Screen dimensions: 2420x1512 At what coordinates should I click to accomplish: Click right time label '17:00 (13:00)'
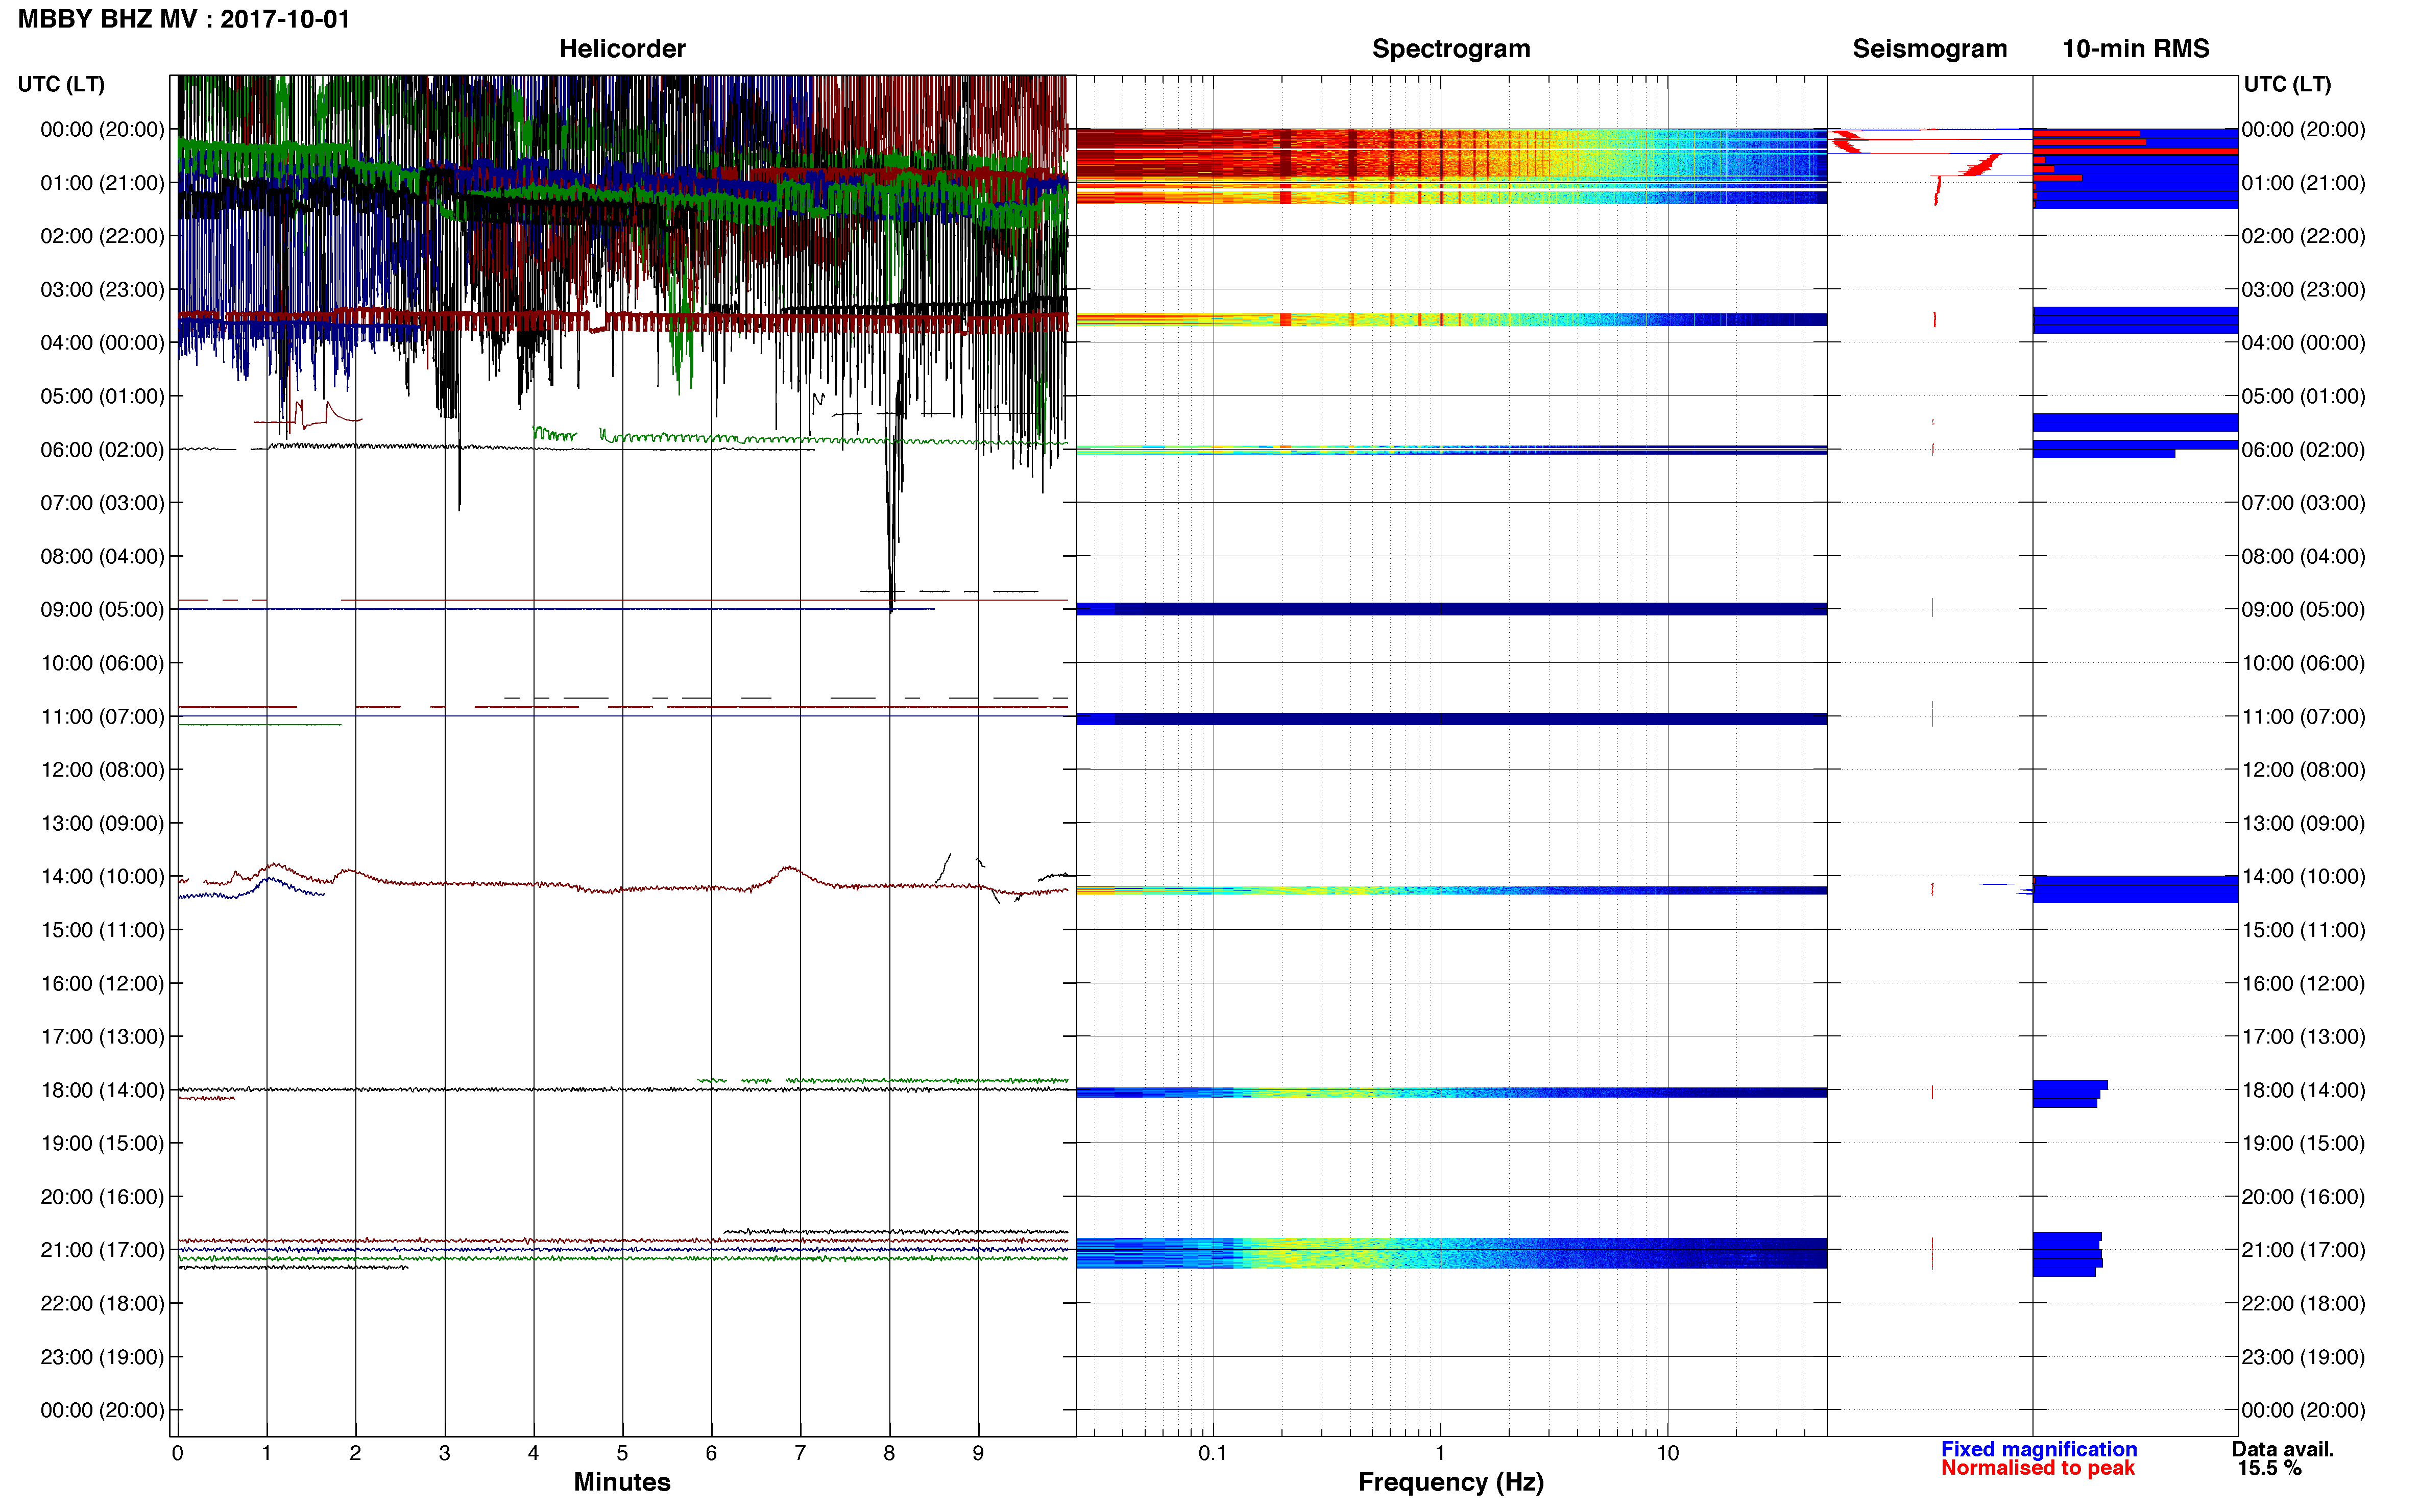2303,1037
